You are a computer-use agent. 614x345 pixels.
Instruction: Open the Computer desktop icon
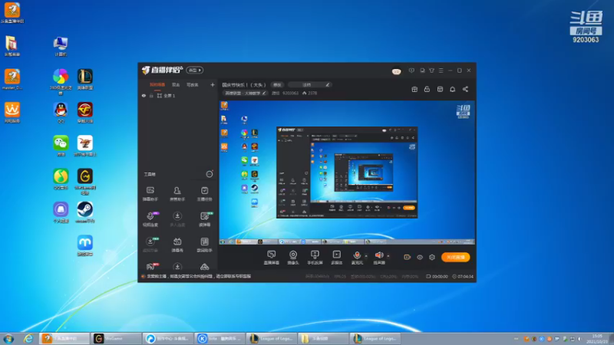(x=61, y=46)
